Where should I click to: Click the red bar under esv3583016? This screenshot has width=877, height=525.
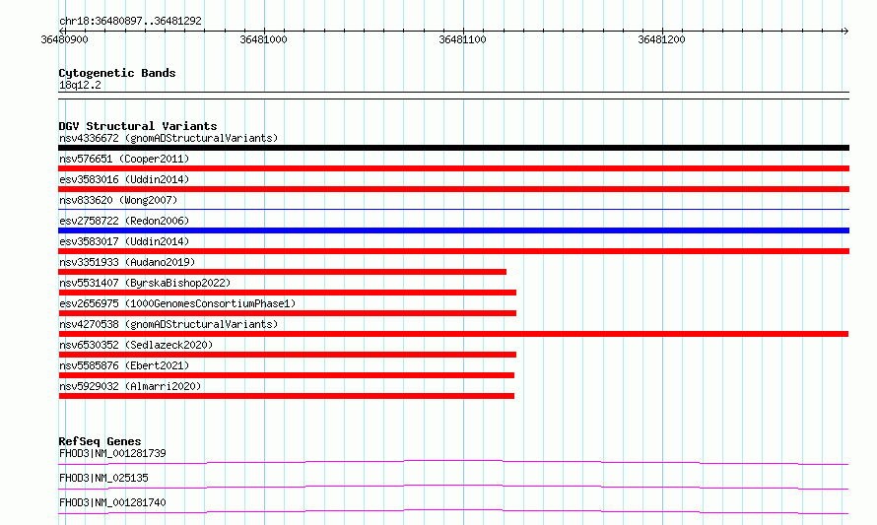[x=453, y=189]
